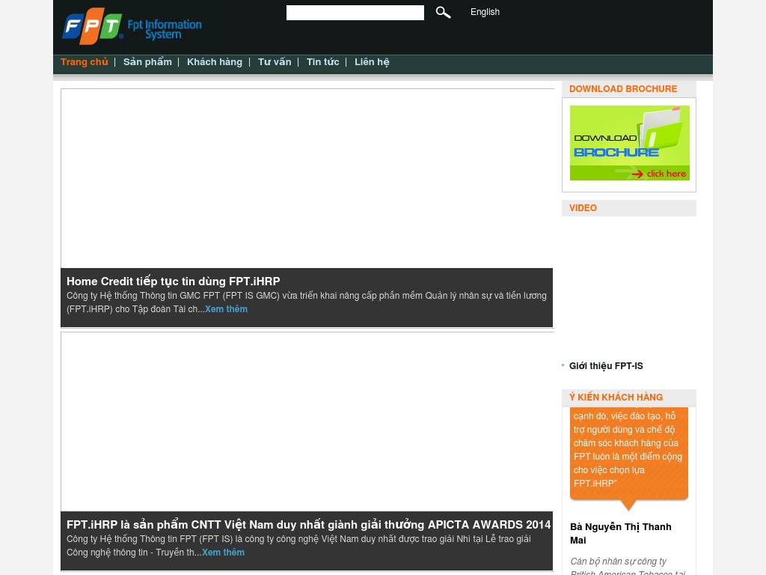Click the first news banner image area
Viewport: 766px width, 575px height.
click(x=307, y=178)
